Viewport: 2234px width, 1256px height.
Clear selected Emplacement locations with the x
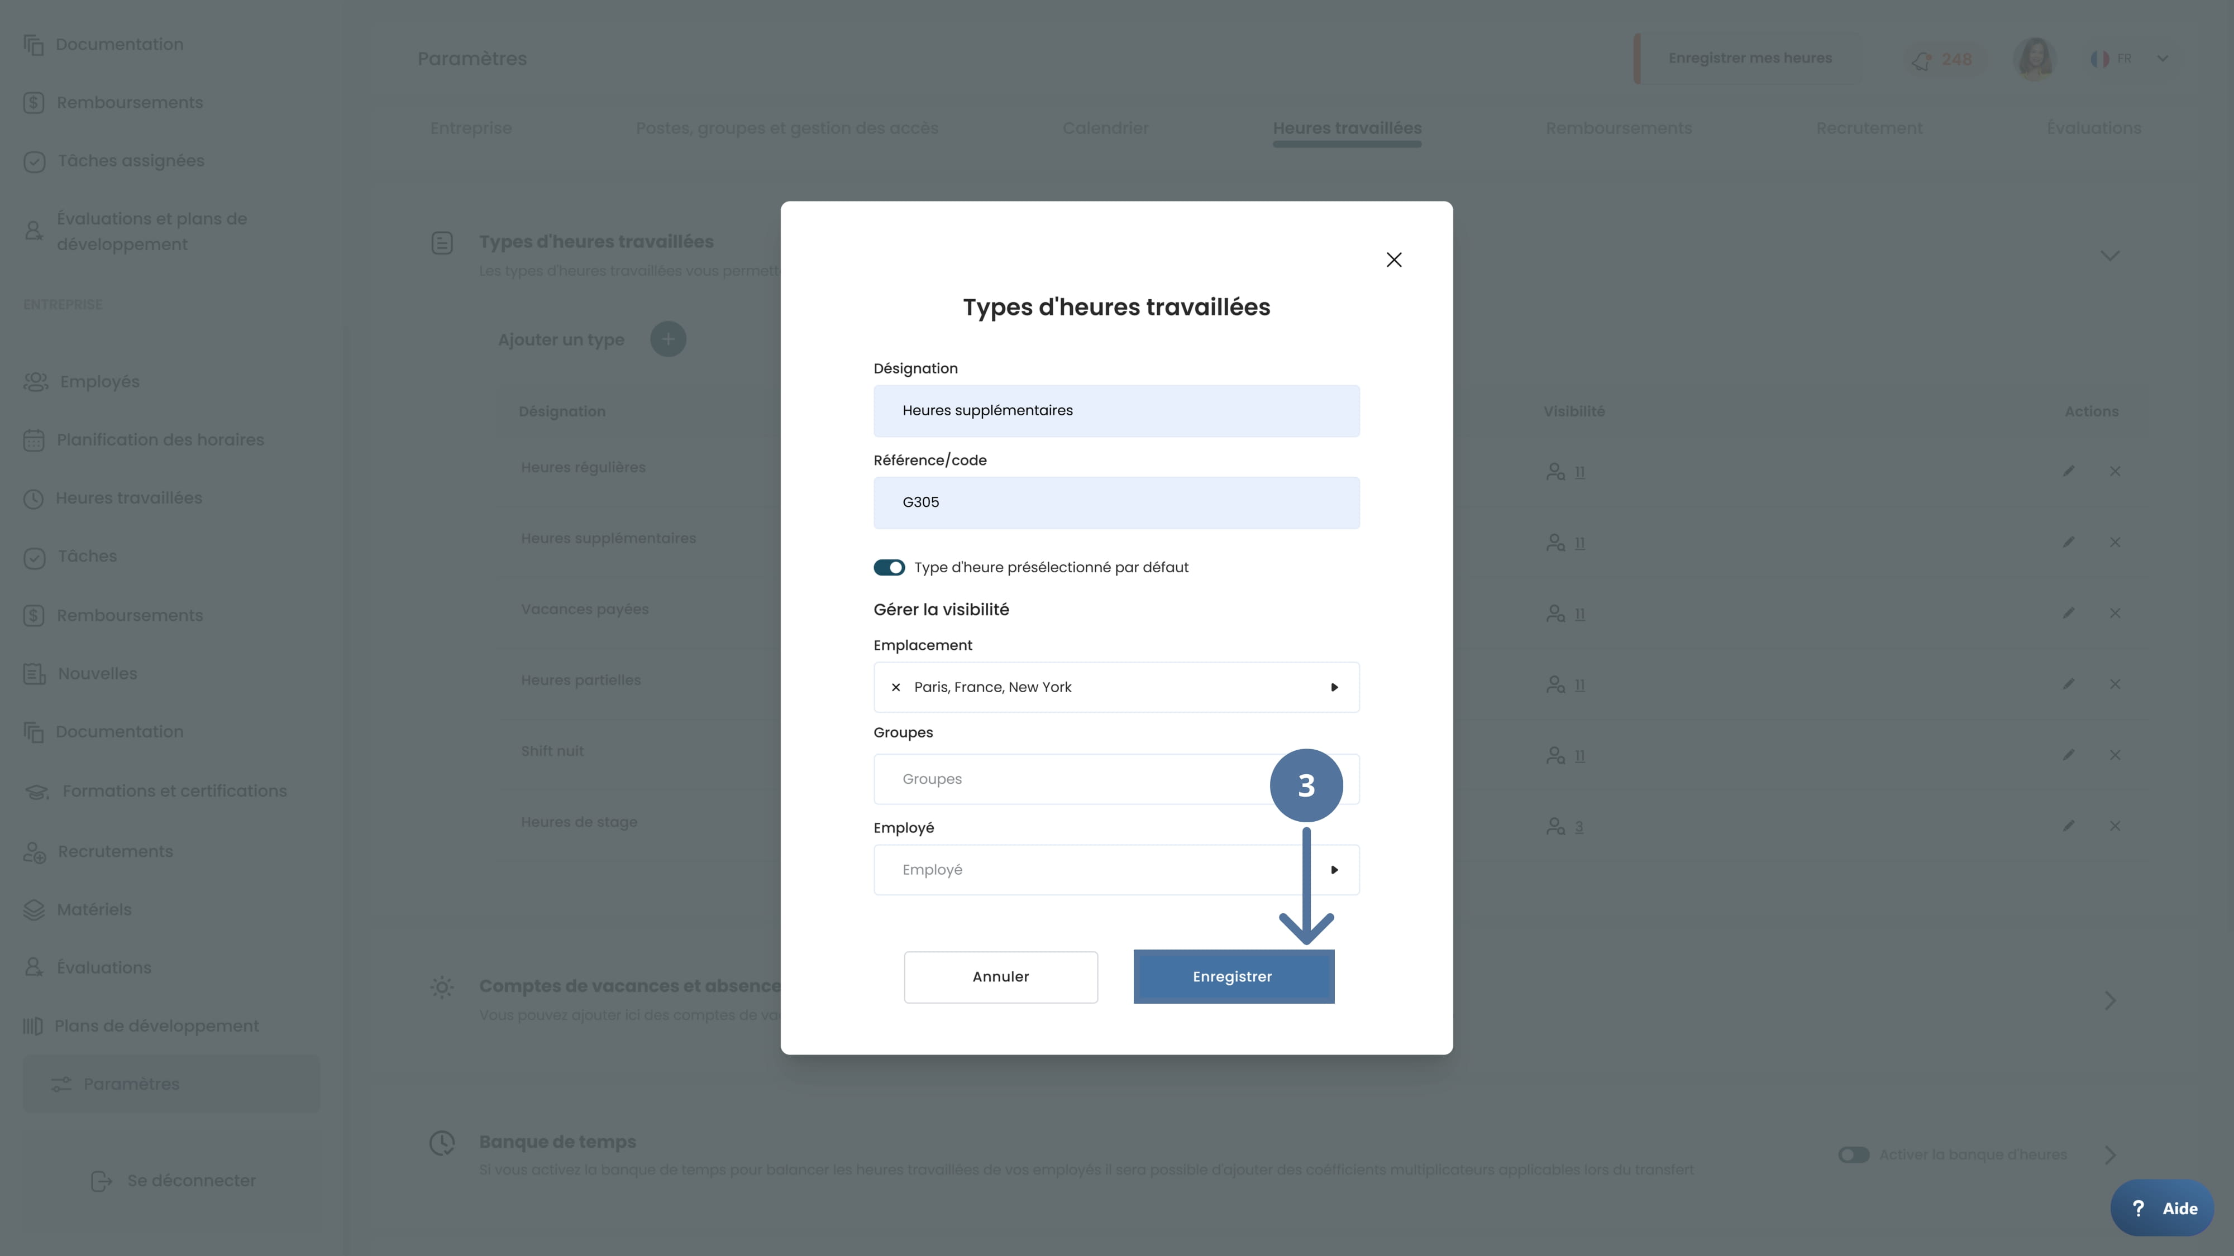pyautogui.click(x=896, y=687)
